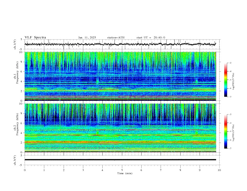Click the 'Time (min)' axis label
247x191 pixels.
coord(125,173)
